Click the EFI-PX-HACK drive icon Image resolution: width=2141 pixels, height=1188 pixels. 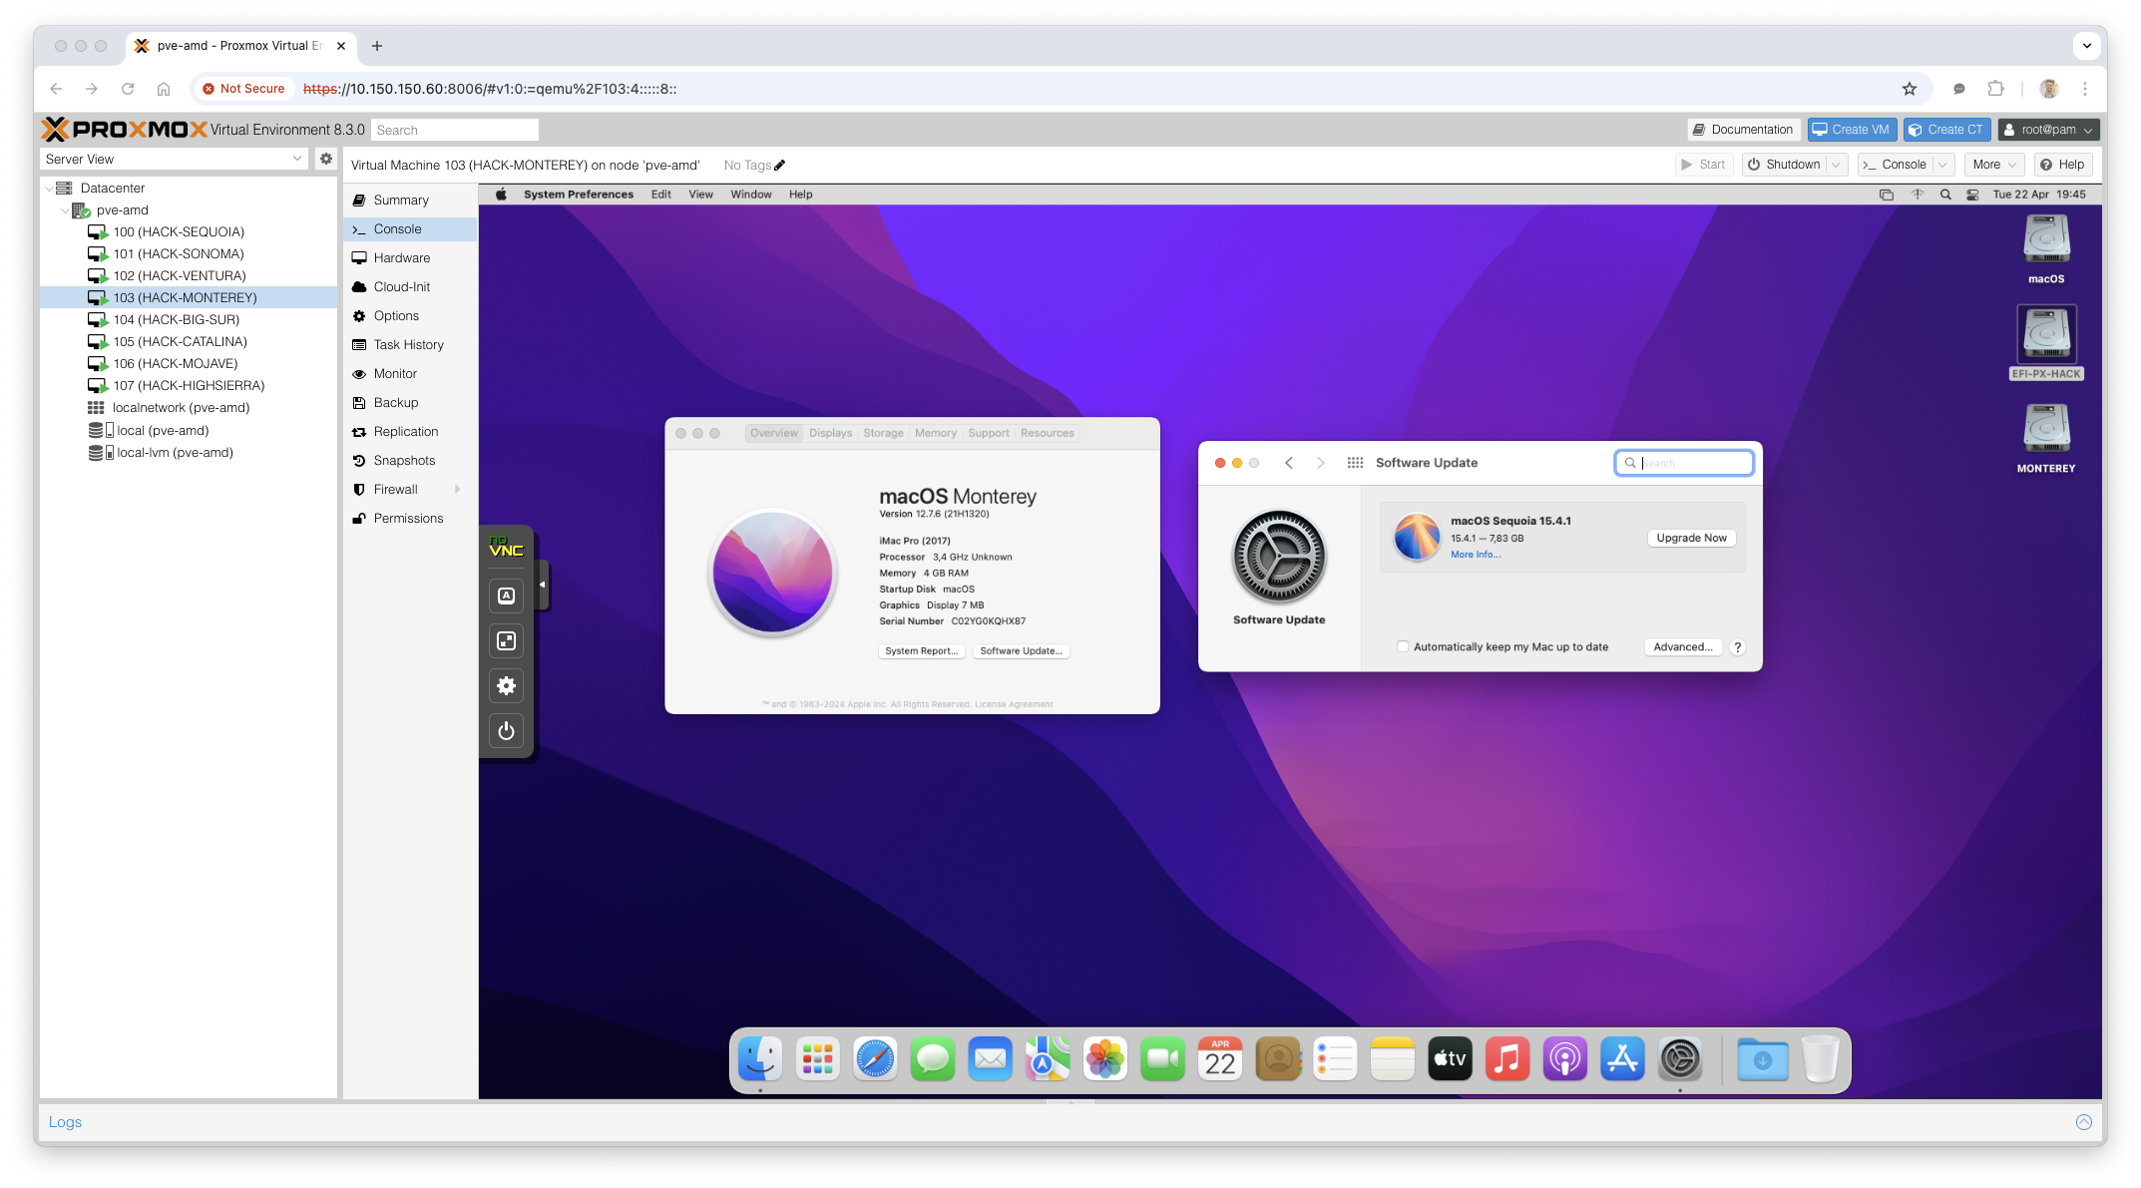coord(2045,335)
